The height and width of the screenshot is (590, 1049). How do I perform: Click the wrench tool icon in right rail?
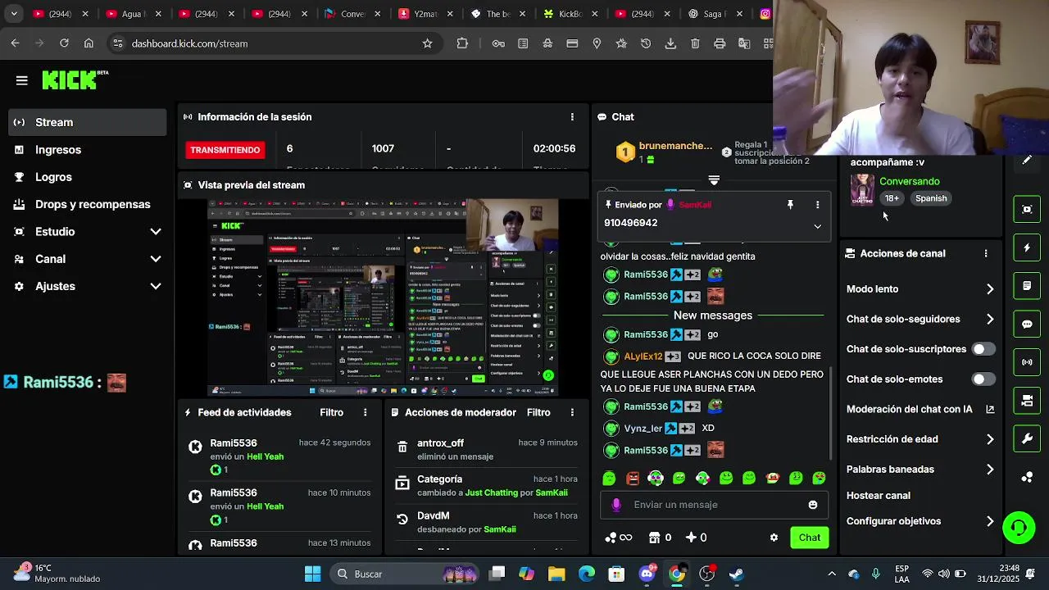coord(1027,438)
